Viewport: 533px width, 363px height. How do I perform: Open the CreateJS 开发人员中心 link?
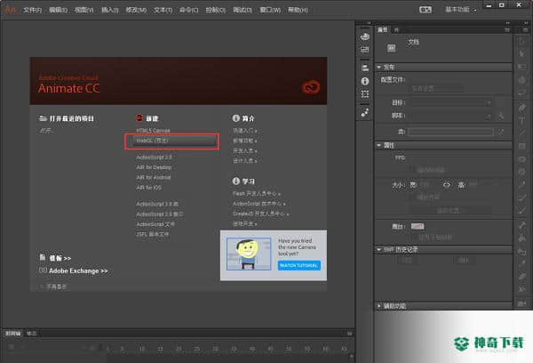pos(260,214)
